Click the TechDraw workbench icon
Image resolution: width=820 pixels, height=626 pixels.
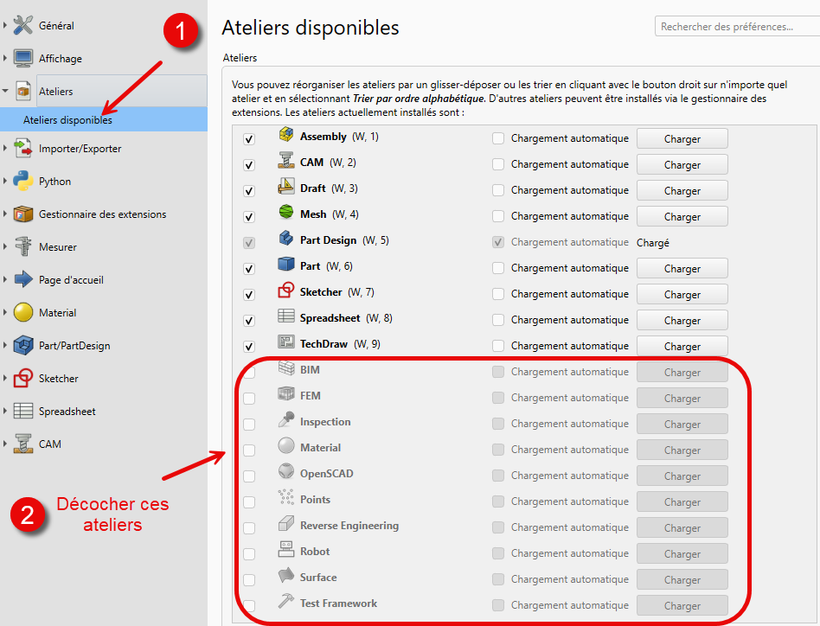[x=286, y=343]
